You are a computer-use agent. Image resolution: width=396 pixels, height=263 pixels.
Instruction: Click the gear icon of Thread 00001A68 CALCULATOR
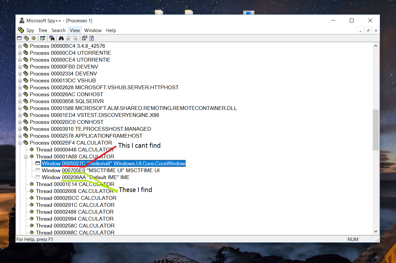(32, 156)
